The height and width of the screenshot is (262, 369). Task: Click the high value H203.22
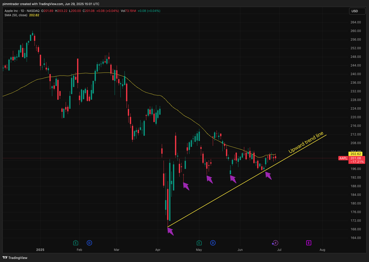[x=61, y=11]
